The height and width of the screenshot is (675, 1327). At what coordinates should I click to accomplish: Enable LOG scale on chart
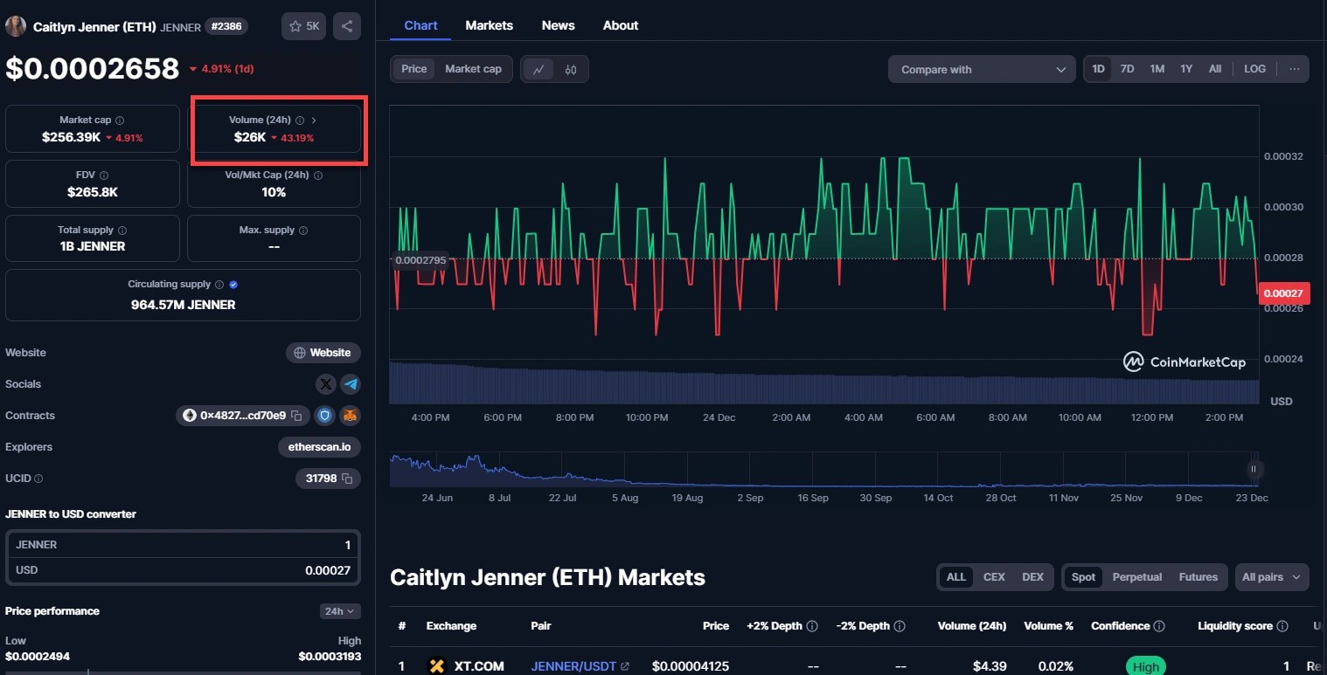1254,69
